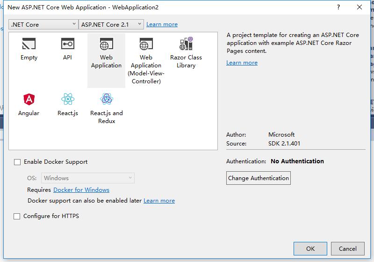Click Learn more link under template description
This screenshot has width=374, height=262.
pos(242,63)
